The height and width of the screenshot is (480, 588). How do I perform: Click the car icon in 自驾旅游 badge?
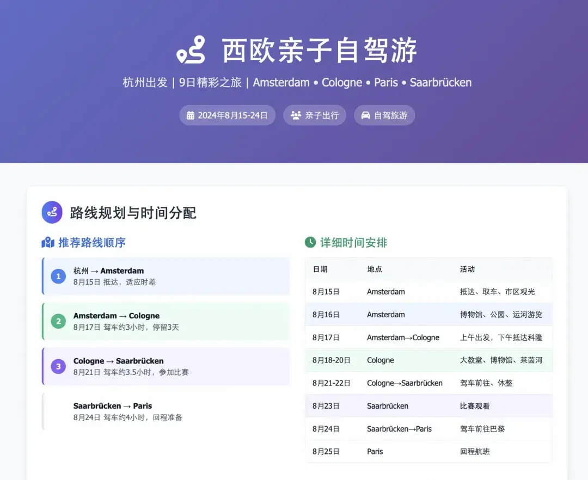(x=366, y=115)
